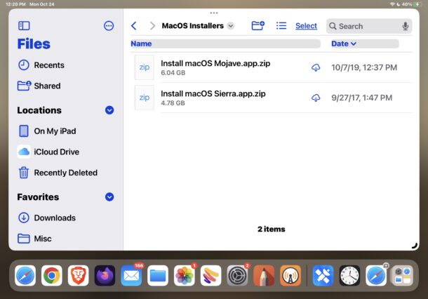Open the blue tools app in dock
The height and width of the screenshot is (299, 428).
tap(323, 276)
